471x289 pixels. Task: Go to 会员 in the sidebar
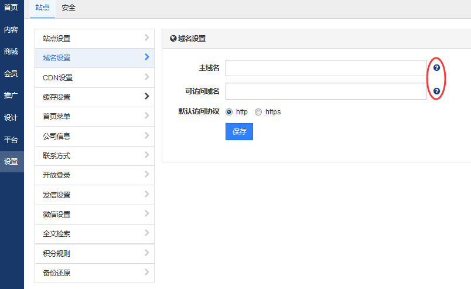pyautogui.click(x=11, y=74)
